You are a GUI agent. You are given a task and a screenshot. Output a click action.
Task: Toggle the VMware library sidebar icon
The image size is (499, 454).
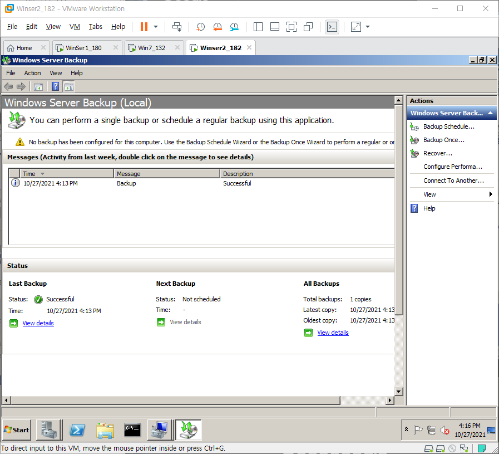[x=258, y=27]
